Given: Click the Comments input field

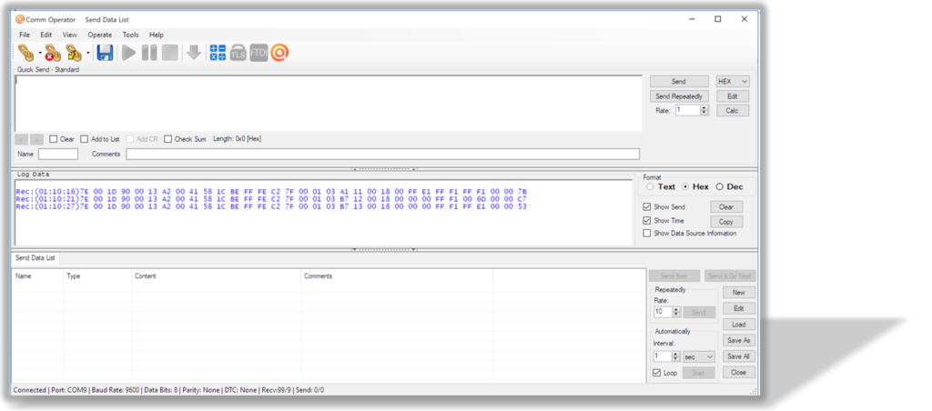Looking at the screenshot, I should (382, 155).
